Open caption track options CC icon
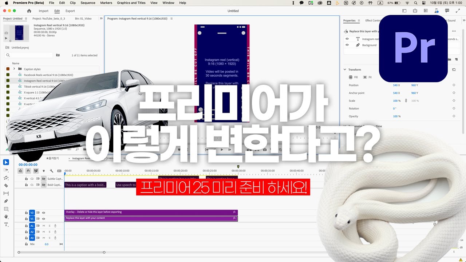Viewport: 466px width, 262px height. tap(59, 171)
